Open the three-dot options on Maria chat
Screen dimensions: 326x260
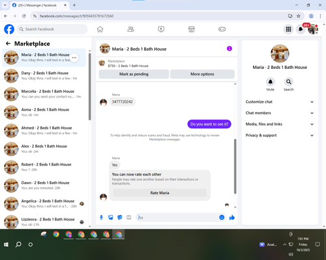[x=74, y=58]
